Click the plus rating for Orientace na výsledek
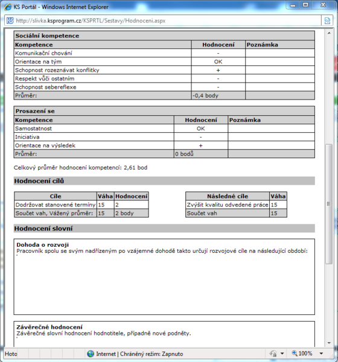Viewport: 338px width, 362px height. tap(201, 145)
